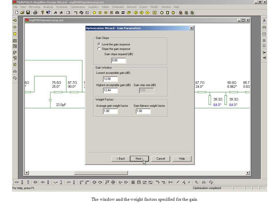Screen dimensions: 277x208
Task: Click the first italic A icon in the toolbar
Action: (x=56, y=12)
